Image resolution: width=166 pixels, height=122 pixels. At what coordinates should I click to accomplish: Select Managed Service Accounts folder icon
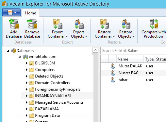(32, 102)
